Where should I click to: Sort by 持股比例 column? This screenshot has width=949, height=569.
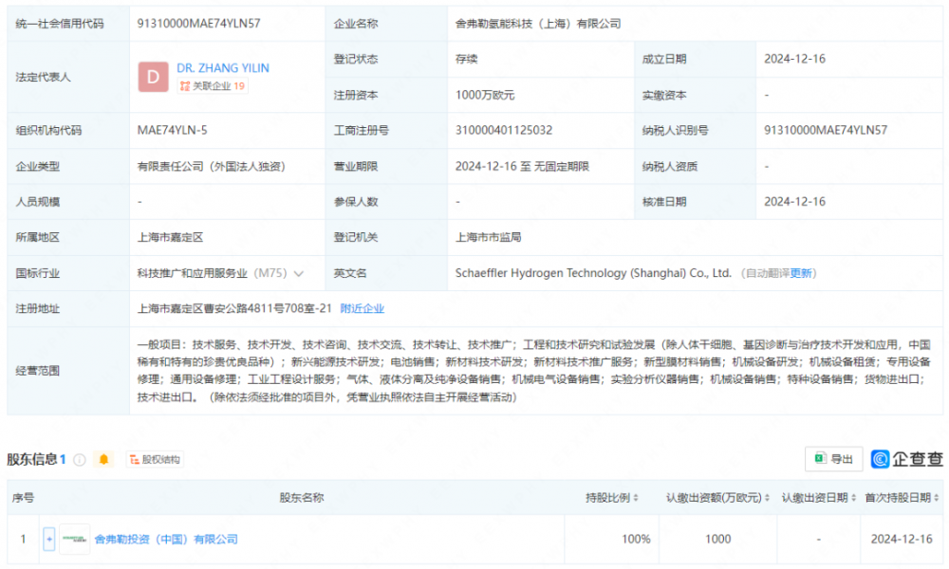pyautogui.click(x=612, y=498)
